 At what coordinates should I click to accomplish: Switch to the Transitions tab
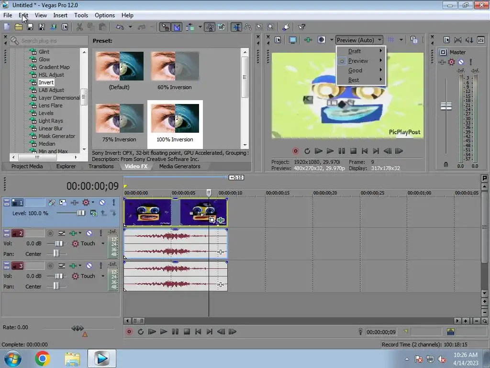101,166
